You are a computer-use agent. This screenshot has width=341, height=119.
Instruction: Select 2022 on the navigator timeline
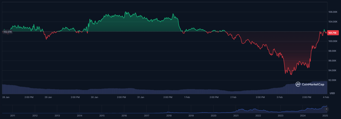click(x=258, y=115)
